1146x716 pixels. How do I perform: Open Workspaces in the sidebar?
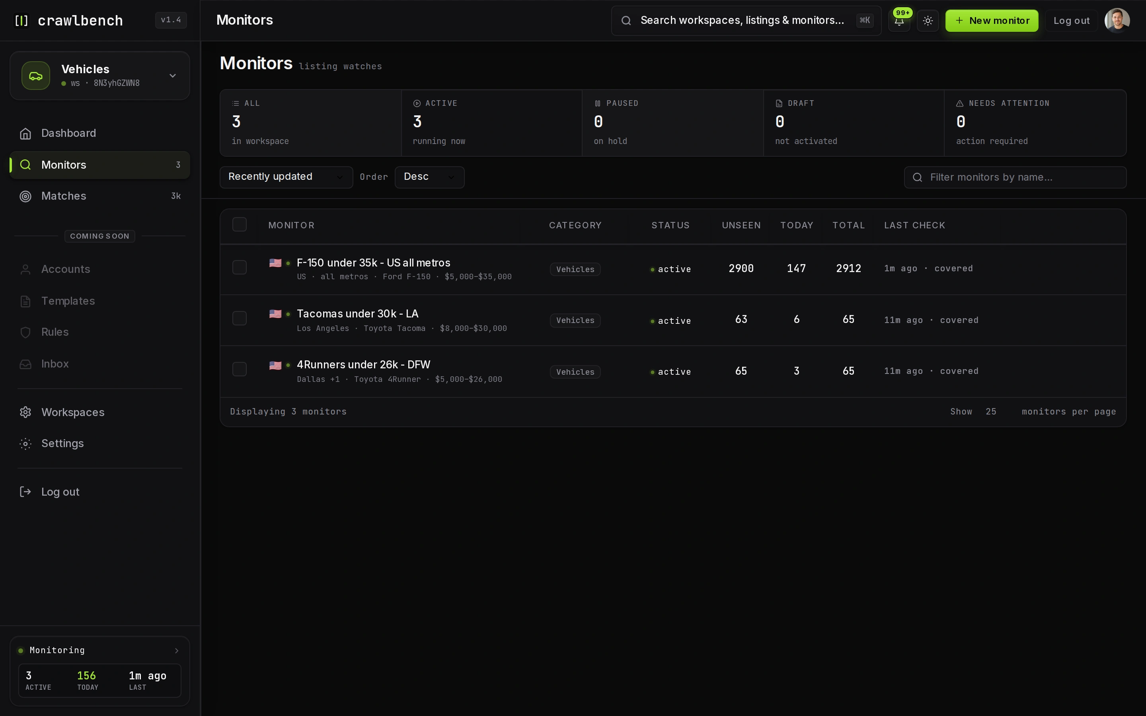coord(100,412)
